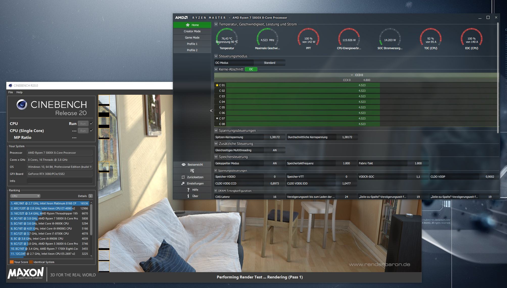Click the C 05 core frequency bar
The width and height of the screenshot is (507, 288).
[x=362, y=107]
